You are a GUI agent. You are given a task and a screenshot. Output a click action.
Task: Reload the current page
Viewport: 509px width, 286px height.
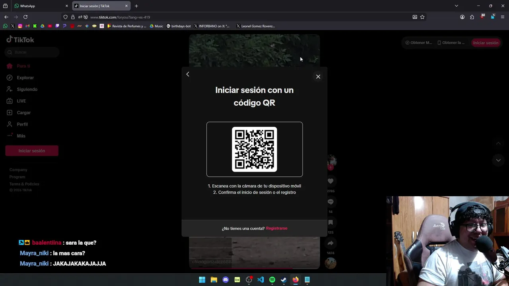click(25, 17)
